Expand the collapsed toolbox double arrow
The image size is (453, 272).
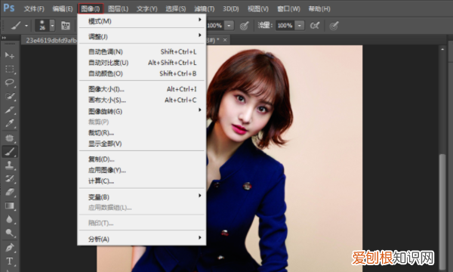pos(4,38)
